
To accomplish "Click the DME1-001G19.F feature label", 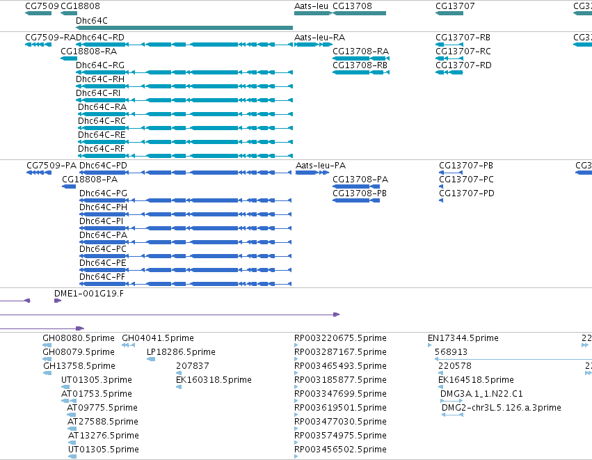I will pyautogui.click(x=89, y=294).
